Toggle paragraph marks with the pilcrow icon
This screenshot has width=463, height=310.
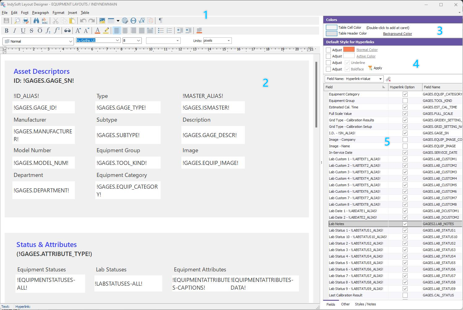pyautogui.click(x=161, y=21)
